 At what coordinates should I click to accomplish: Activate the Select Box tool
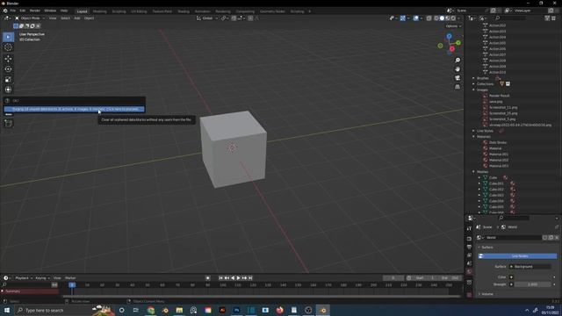(8, 37)
